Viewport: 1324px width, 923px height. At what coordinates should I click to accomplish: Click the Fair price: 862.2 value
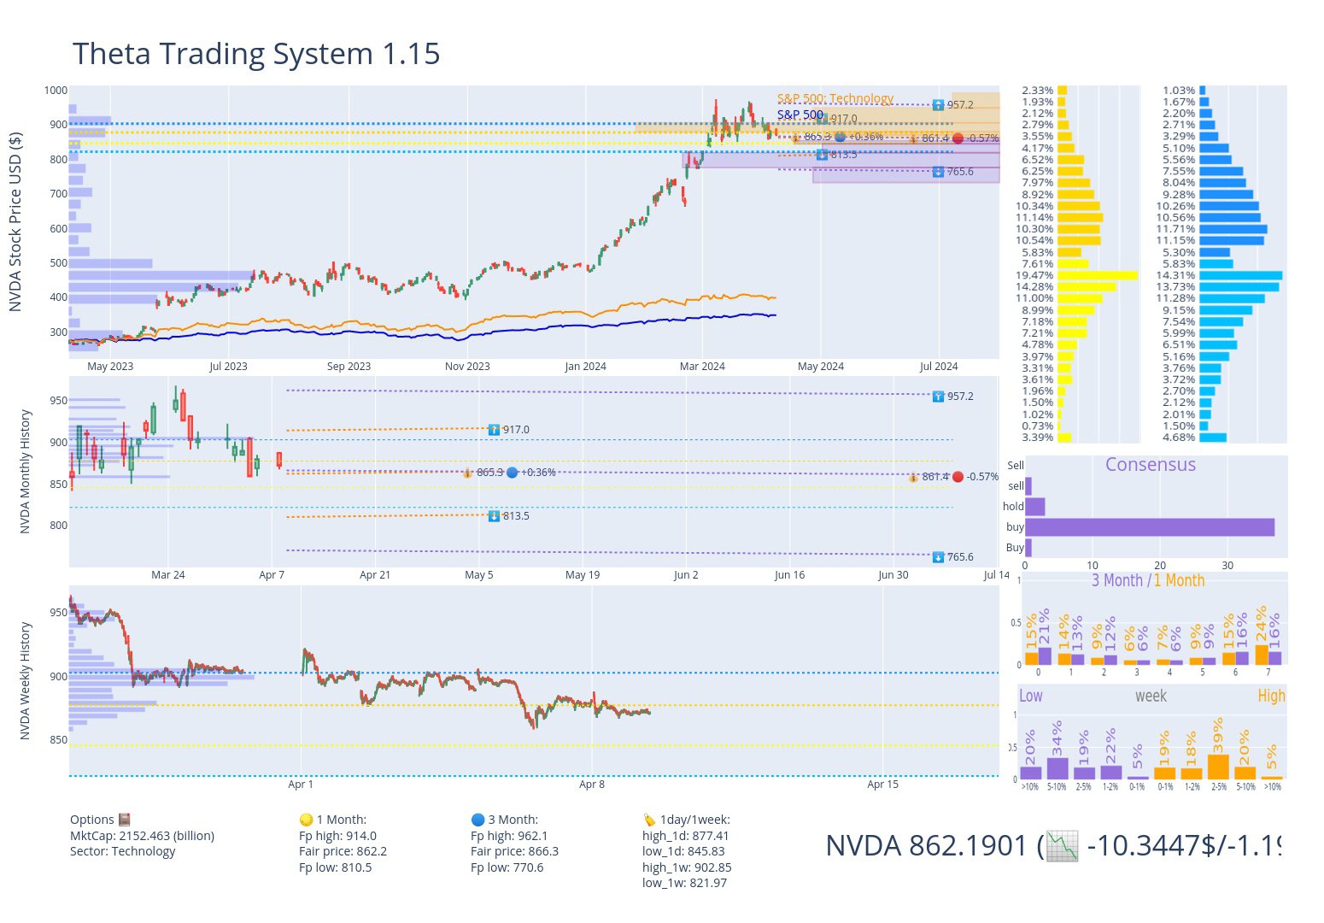[343, 851]
